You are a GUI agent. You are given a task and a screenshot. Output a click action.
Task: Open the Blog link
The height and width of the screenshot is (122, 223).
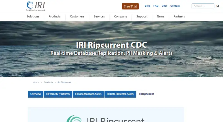point(147,6)
